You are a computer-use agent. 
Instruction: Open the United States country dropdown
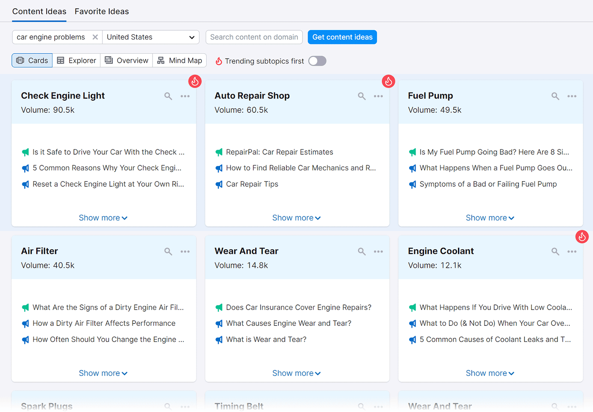tap(150, 37)
